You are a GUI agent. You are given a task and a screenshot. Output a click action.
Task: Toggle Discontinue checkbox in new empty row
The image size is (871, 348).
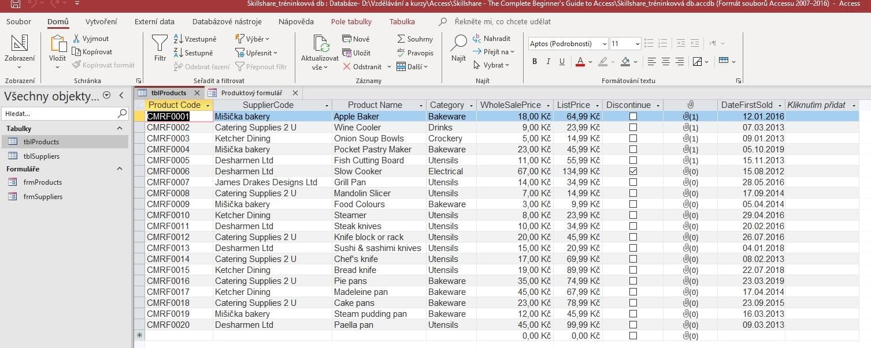tap(633, 335)
